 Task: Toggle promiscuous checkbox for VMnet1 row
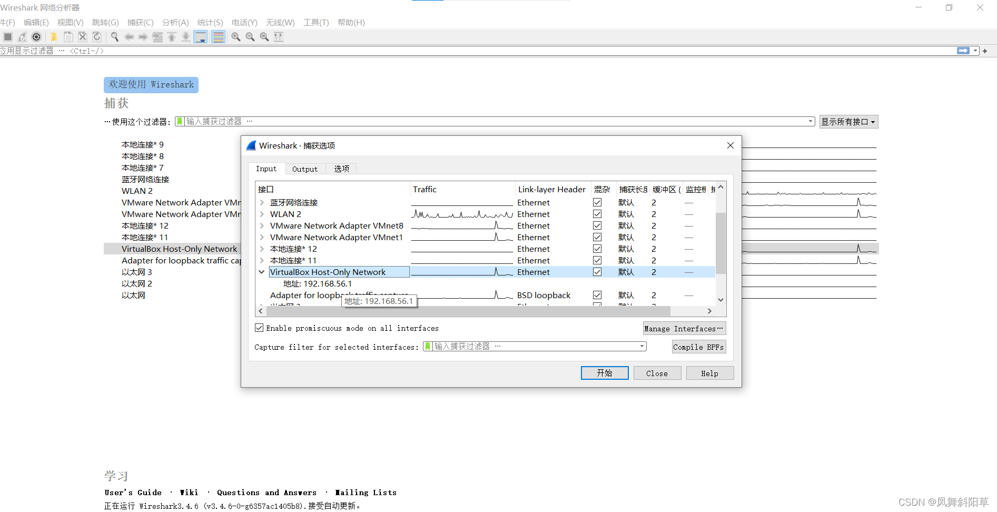click(x=597, y=237)
